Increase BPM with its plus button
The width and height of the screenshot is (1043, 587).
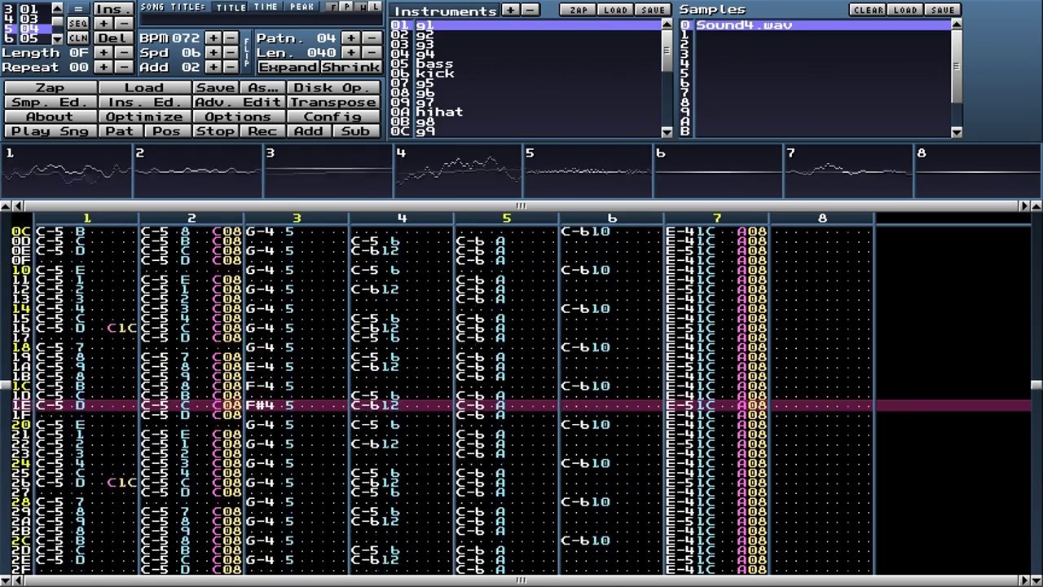pos(212,38)
